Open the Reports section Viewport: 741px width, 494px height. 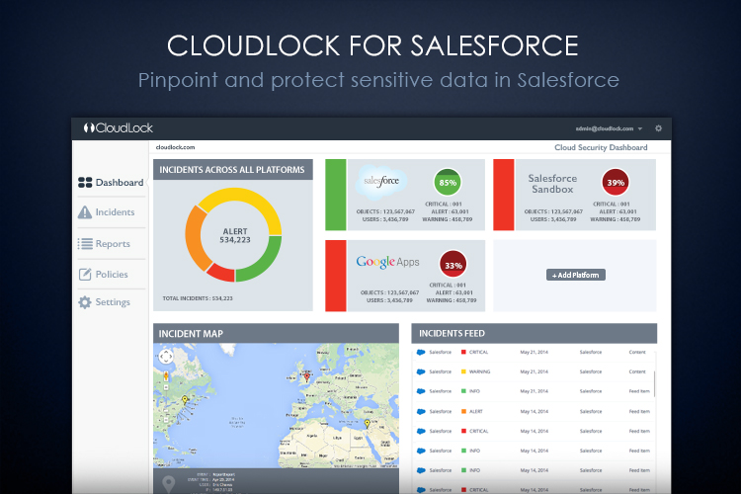[104, 243]
